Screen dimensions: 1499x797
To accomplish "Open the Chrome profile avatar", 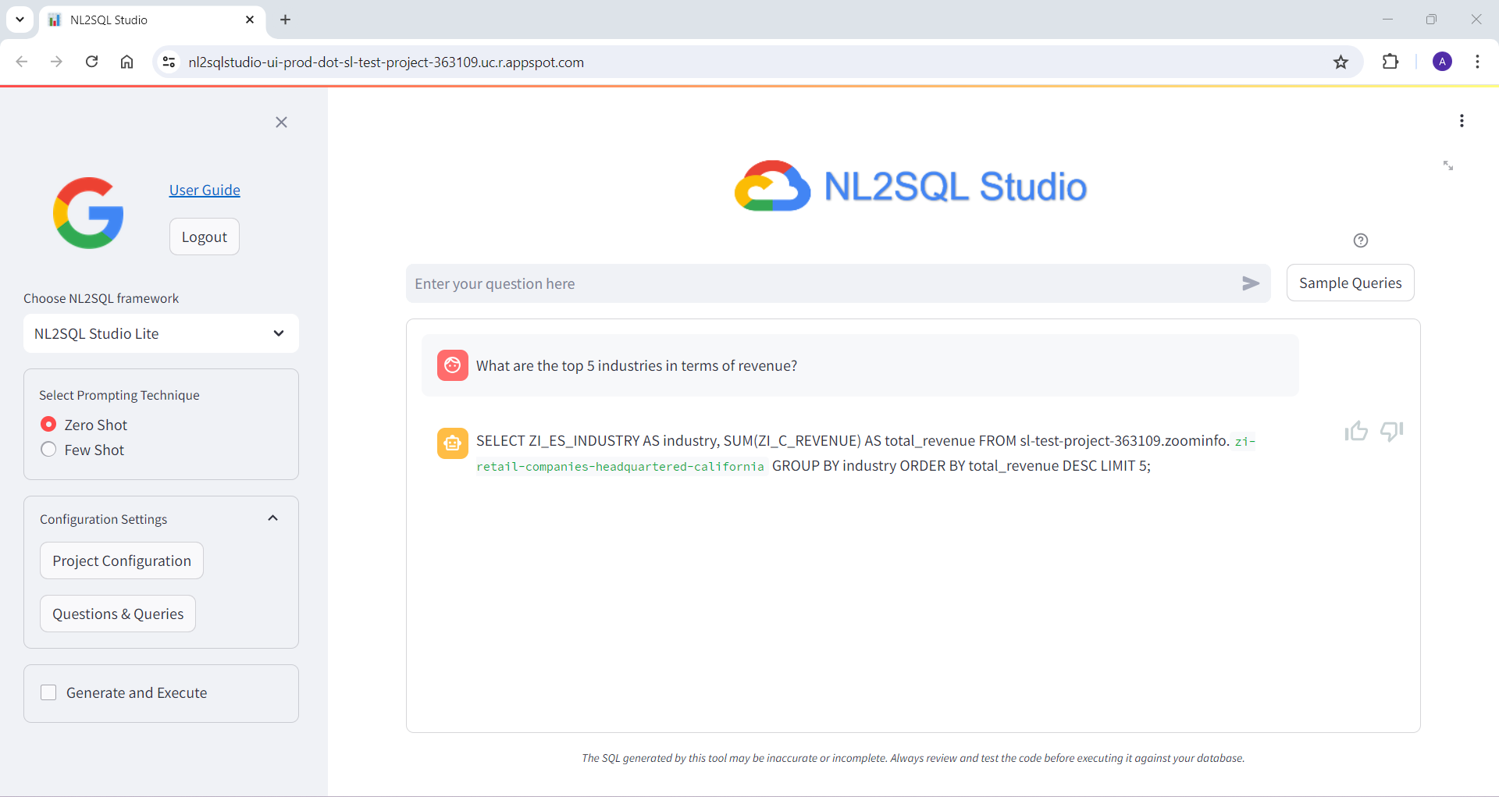I will (x=1442, y=62).
